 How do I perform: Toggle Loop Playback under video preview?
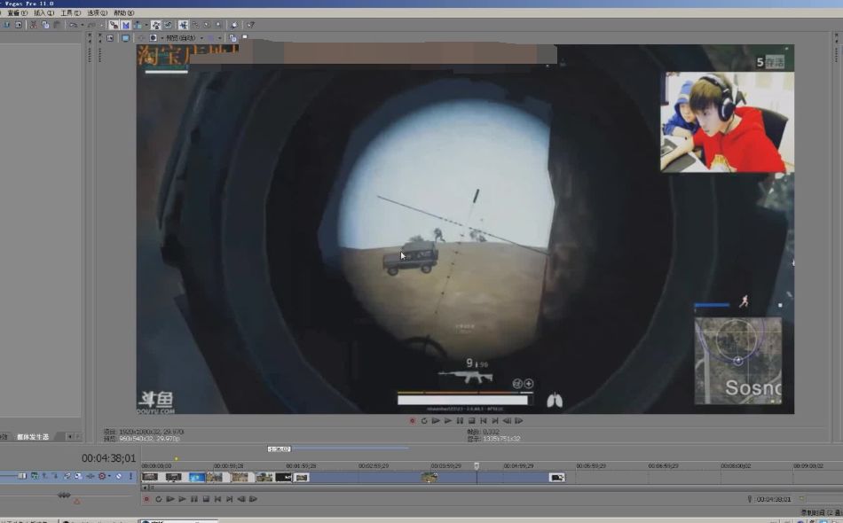pos(424,420)
